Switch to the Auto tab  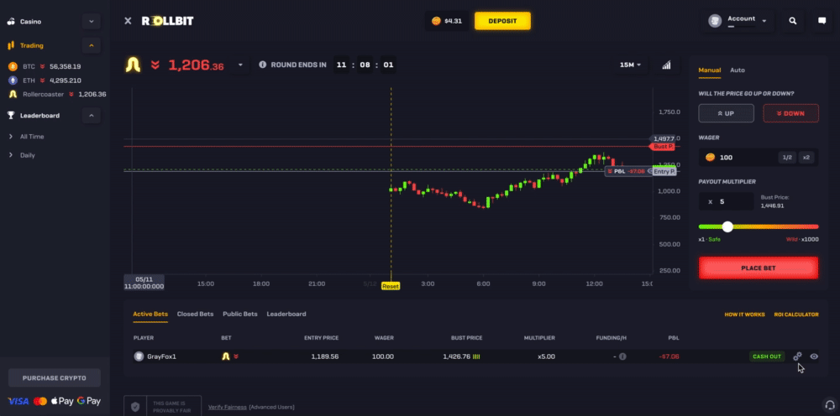tap(738, 70)
